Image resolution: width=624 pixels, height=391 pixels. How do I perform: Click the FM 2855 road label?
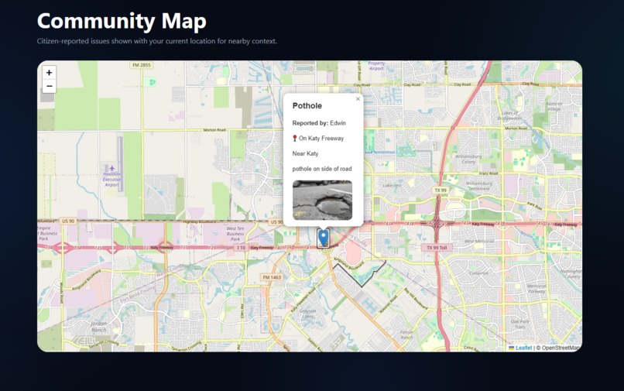pos(142,64)
